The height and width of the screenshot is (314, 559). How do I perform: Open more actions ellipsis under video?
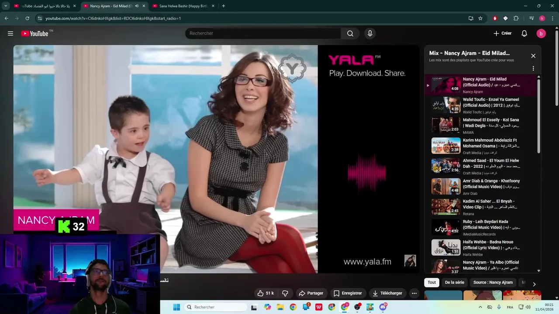click(414, 293)
